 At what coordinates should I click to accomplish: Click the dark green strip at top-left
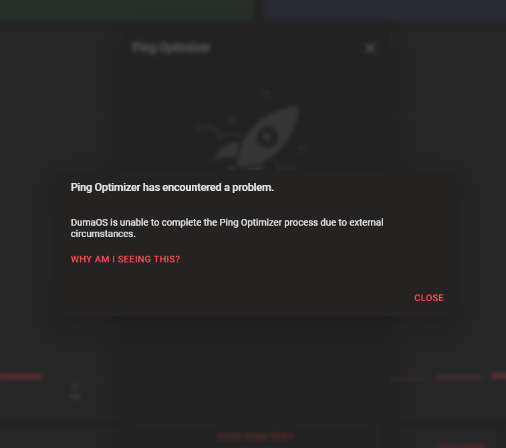click(128, 9)
